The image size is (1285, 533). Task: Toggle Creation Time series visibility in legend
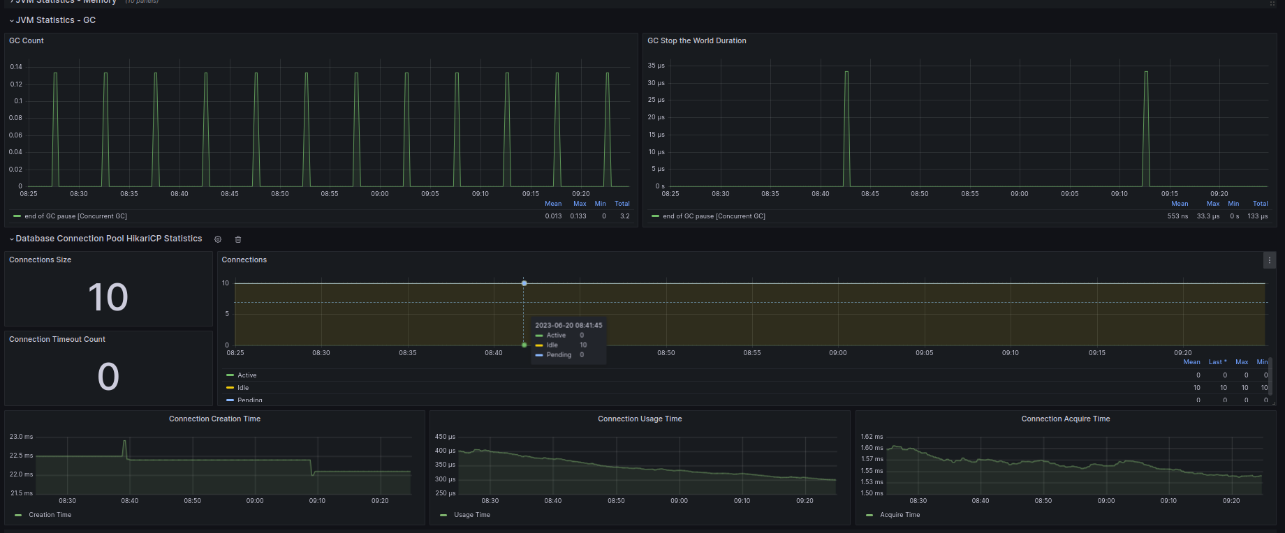pyautogui.click(x=50, y=515)
